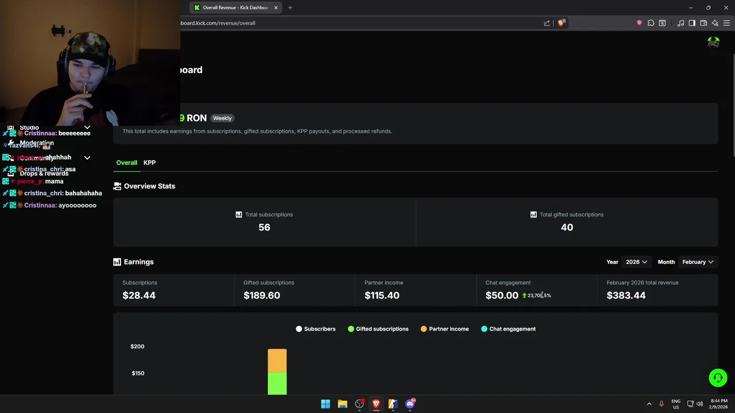The width and height of the screenshot is (735, 413).
Task: Open the Leo AI sparkle icon
Action: [715, 23]
